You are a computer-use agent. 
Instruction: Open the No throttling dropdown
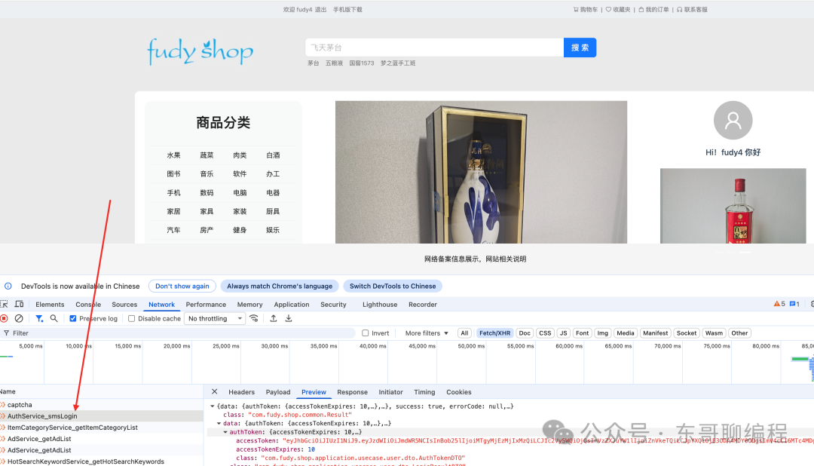pos(216,318)
